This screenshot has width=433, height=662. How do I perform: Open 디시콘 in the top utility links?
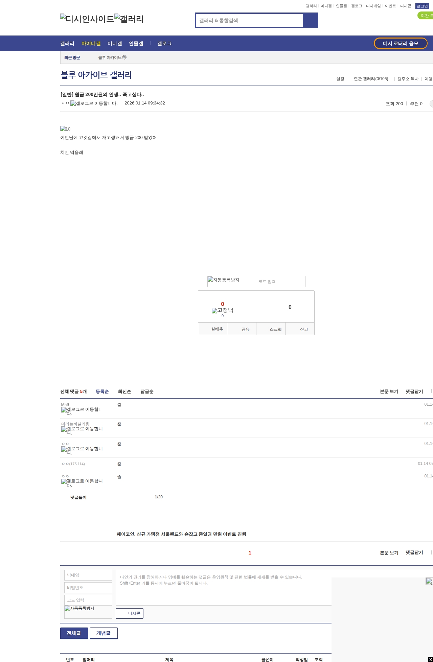[x=406, y=6]
